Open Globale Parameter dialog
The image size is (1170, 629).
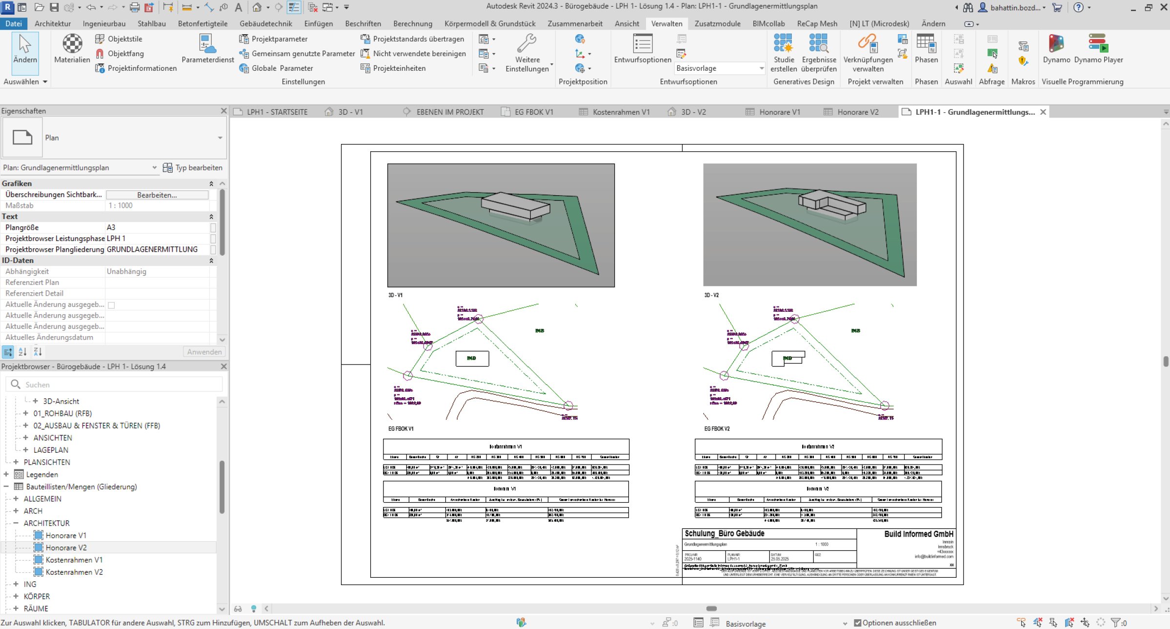click(276, 68)
